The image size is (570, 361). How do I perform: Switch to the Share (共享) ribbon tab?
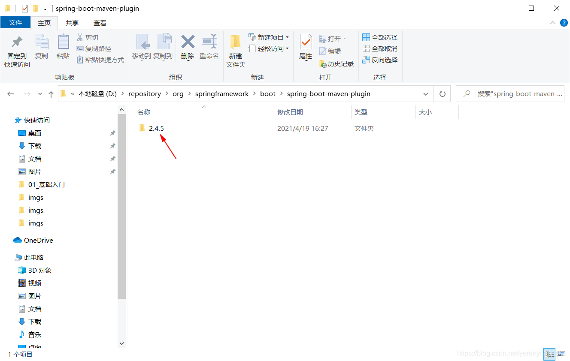click(72, 23)
